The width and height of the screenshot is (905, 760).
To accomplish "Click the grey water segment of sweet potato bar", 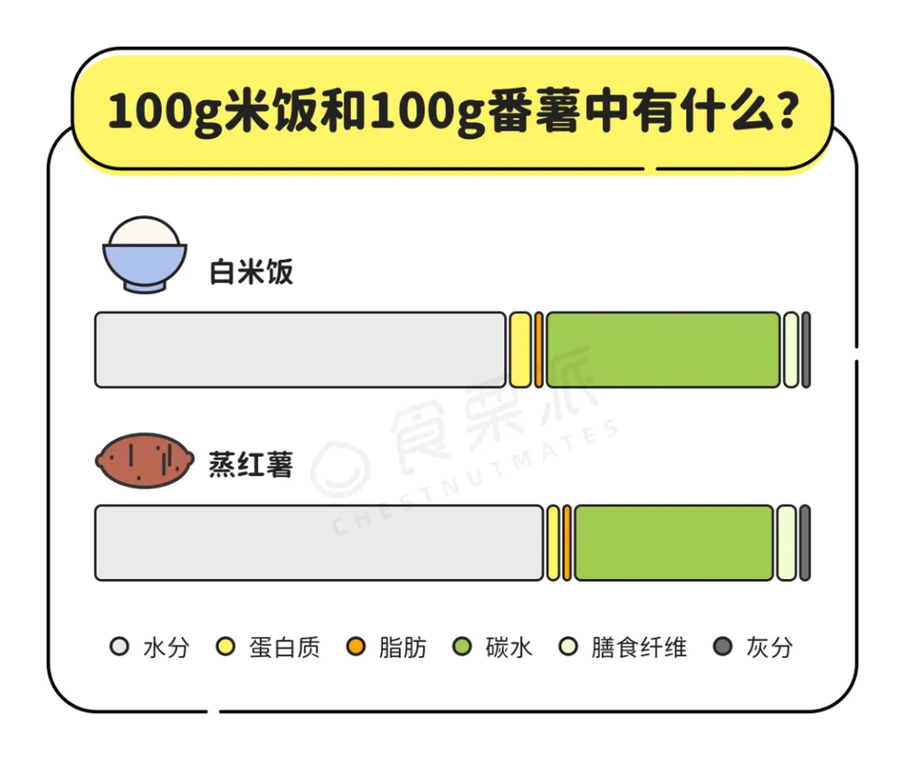I will click(x=319, y=543).
